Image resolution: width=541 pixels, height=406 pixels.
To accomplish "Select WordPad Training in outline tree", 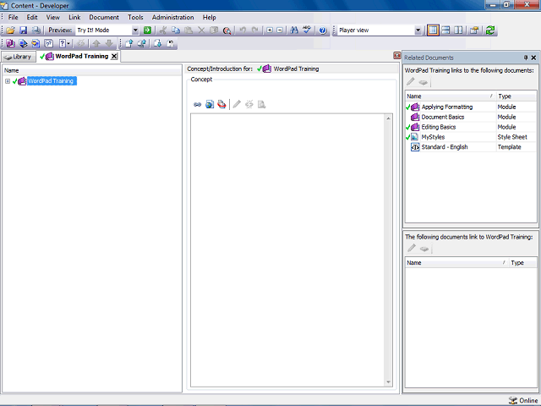I will pyautogui.click(x=51, y=81).
